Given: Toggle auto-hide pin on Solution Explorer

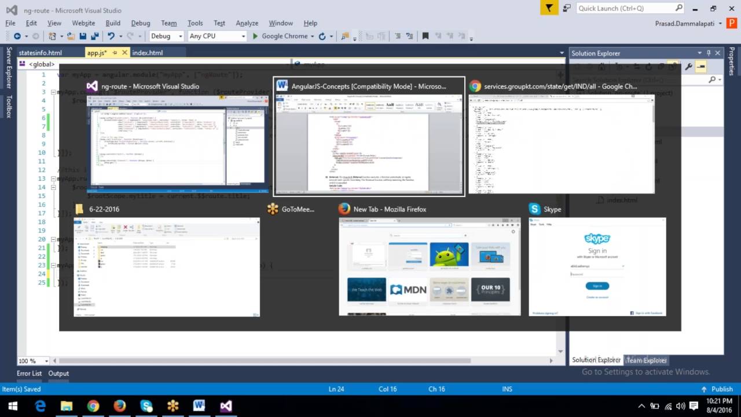Looking at the screenshot, I should pyautogui.click(x=709, y=53).
